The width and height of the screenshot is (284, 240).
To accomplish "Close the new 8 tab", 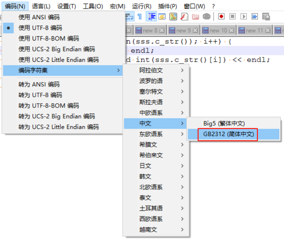I will 162,30.
